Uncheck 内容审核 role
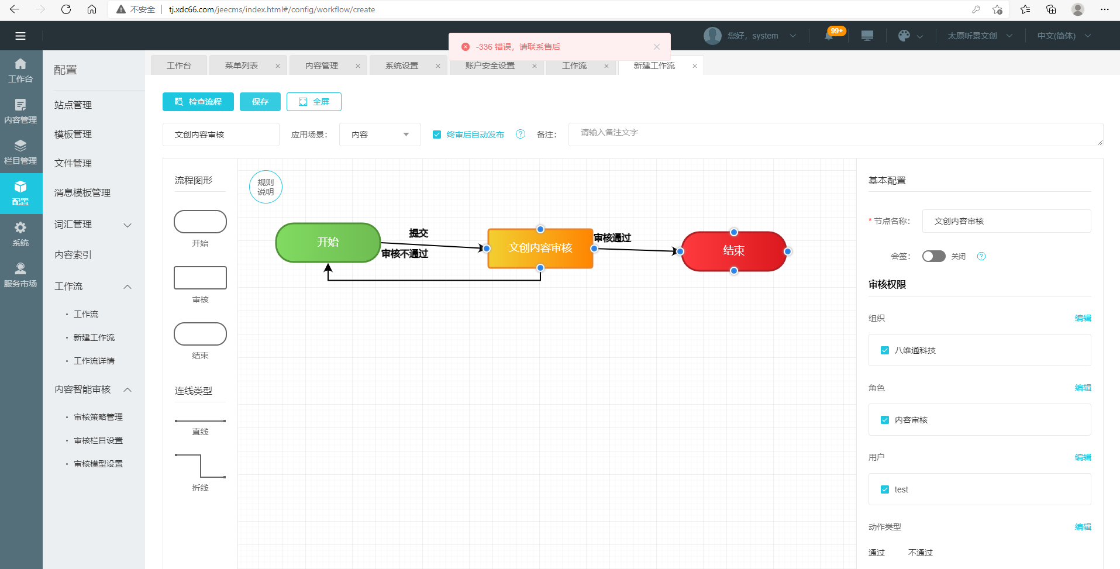Viewport: 1120px width, 569px height. 885,420
